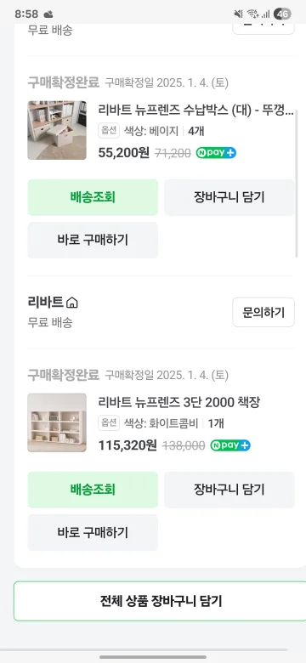Buy the storage box now with 바로 구매하기
The height and width of the screenshot is (663, 306).
click(93, 240)
